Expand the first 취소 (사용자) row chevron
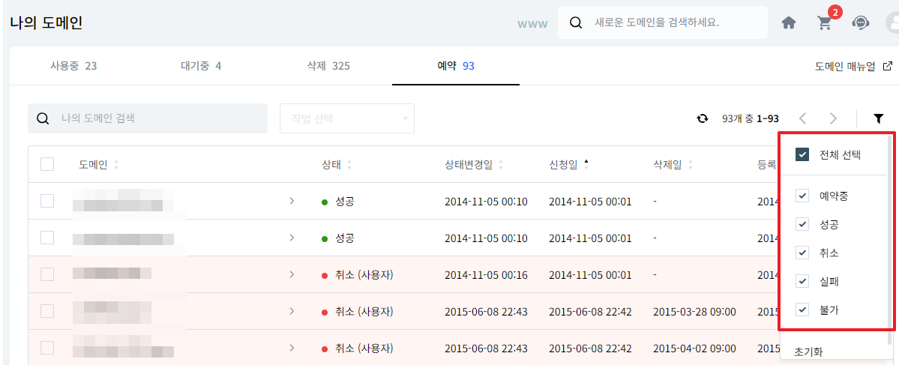Viewport: 899px width, 365px height. (292, 274)
